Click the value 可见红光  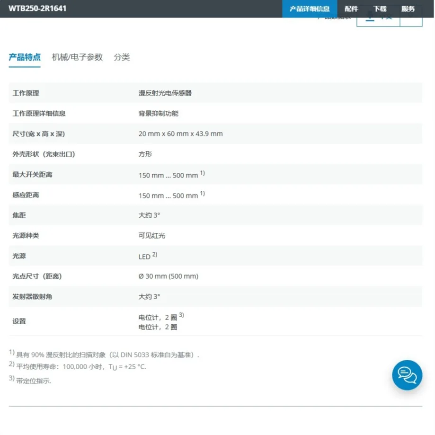pyautogui.click(x=152, y=236)
